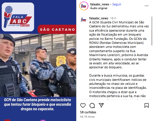Click the Fala ABC logo in video

18,17
